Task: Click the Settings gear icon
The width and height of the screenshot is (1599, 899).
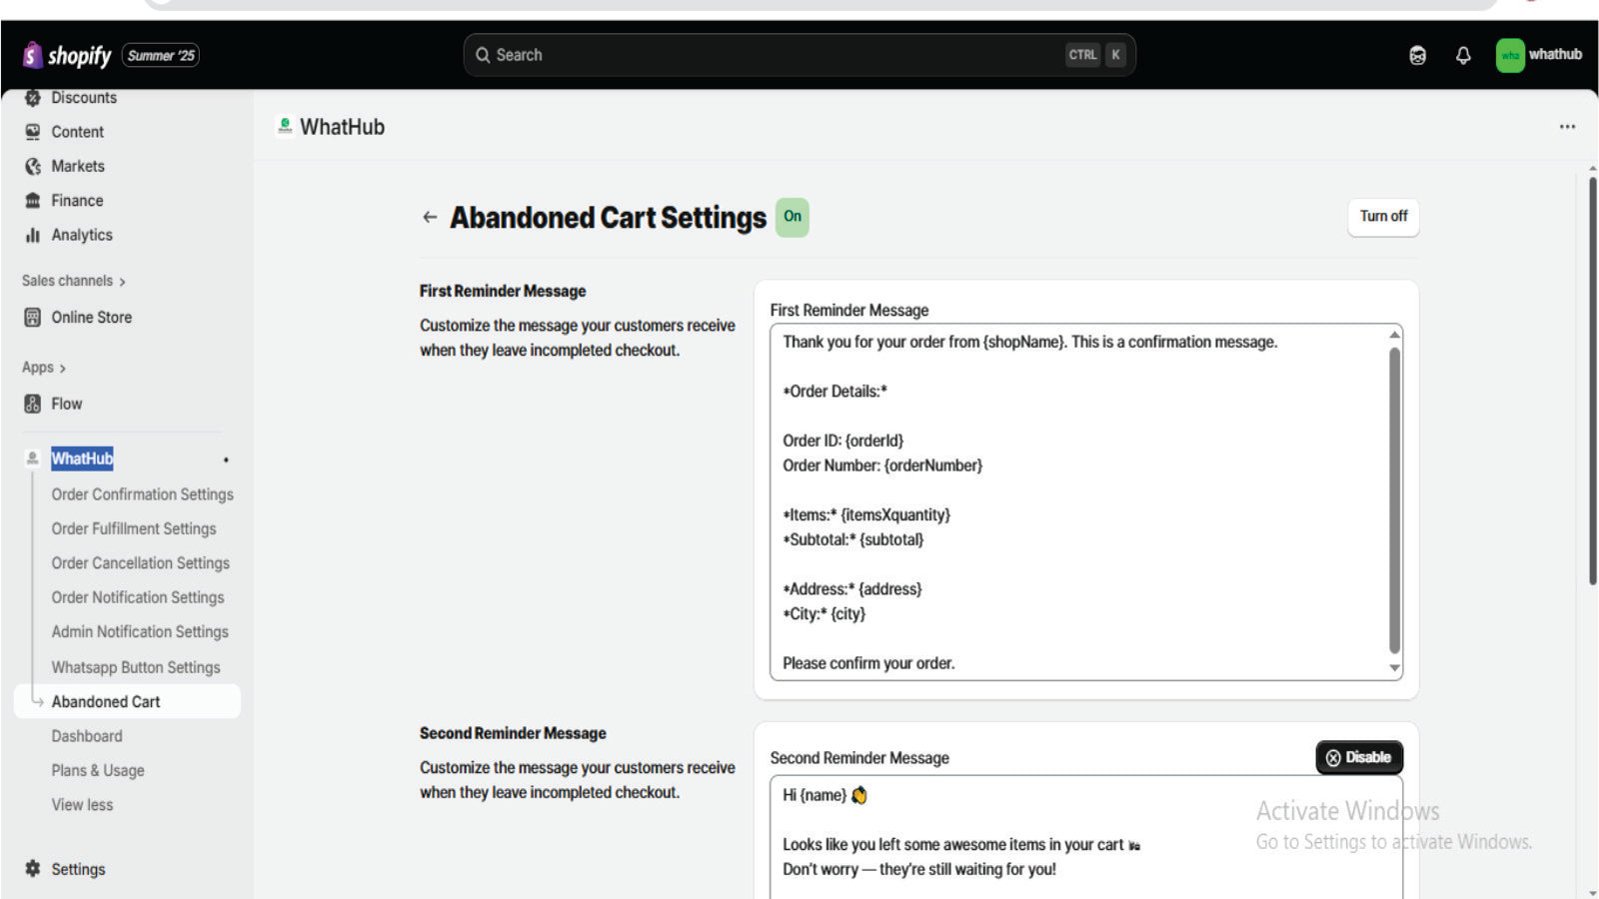Action: pyautogui.click(x=33, y=869)
